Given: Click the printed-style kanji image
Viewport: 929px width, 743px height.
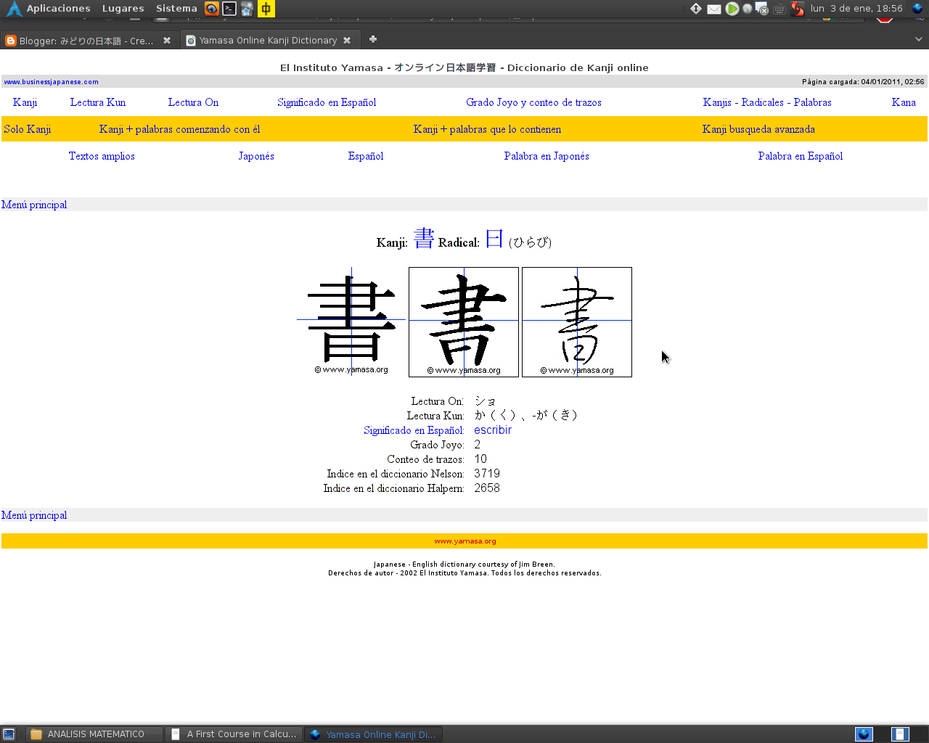Looking at the screenshot, I should pos(351,322).
